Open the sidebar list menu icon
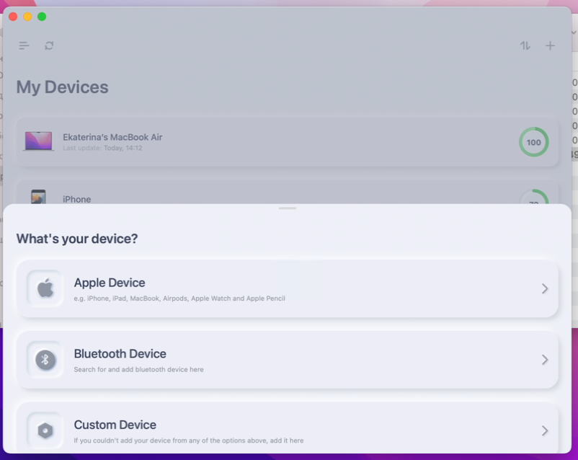578x460 pixels. click(x=24, y=45)
